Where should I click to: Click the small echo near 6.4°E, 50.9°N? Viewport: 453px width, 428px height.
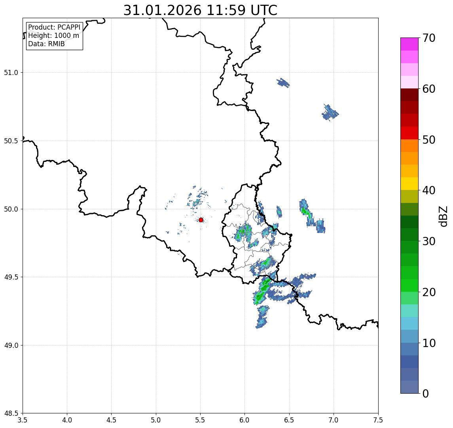point(283,83)
